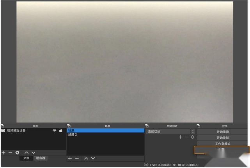Image resolution: width=250 pixels, height=168 pixels.
Task: Add a new scene with plus icon
Action: (x=70, y=158)
